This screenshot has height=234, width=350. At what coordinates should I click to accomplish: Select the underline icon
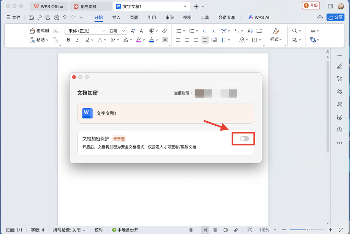(x=86, y=39)
